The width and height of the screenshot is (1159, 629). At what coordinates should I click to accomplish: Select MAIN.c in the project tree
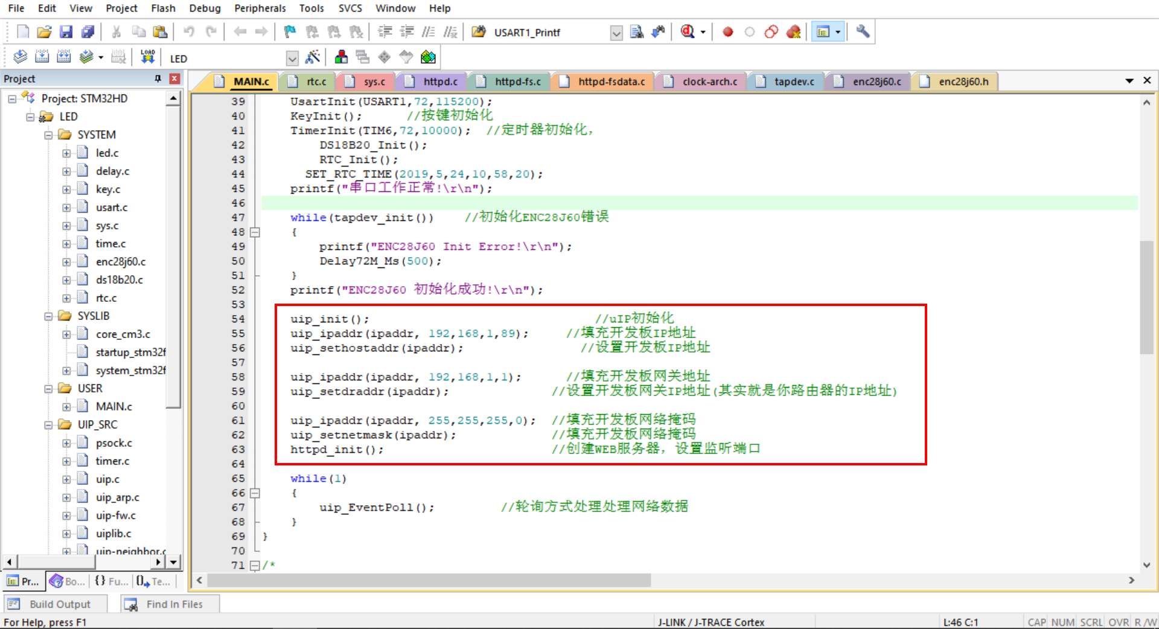coord(113,407)
